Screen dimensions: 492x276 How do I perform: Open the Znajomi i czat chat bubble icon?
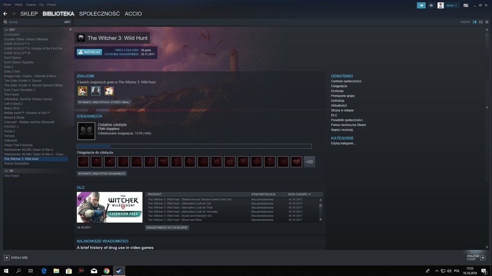click(483, 257)
